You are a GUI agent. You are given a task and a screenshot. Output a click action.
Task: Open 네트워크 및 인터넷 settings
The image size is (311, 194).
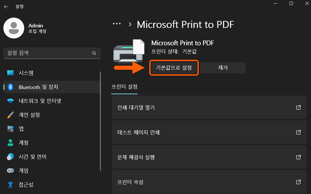(52, 101)
